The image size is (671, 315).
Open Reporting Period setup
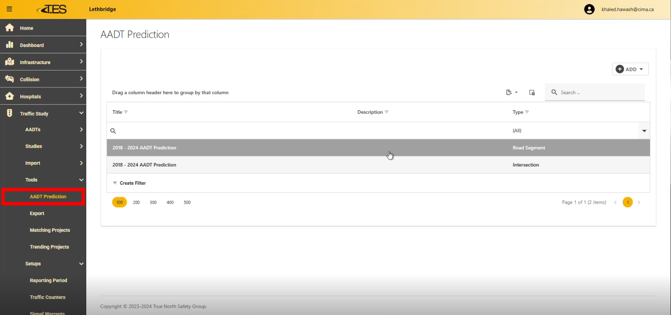(x=48, y=281)
